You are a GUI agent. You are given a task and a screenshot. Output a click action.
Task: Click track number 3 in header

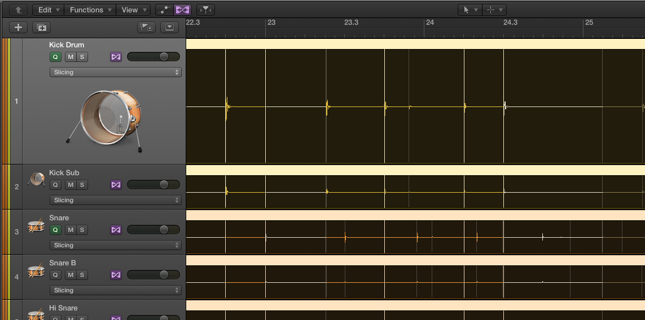[x=16, y=232]
